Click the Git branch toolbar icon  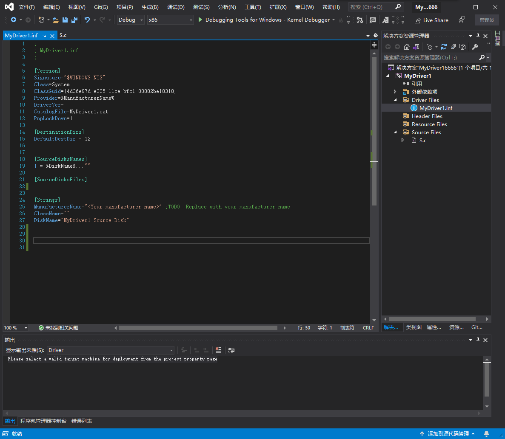[x=360, y=20]
